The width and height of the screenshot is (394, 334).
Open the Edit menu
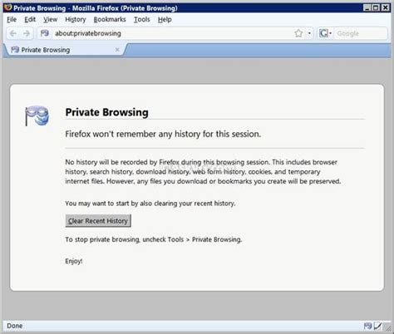(30, 19)
